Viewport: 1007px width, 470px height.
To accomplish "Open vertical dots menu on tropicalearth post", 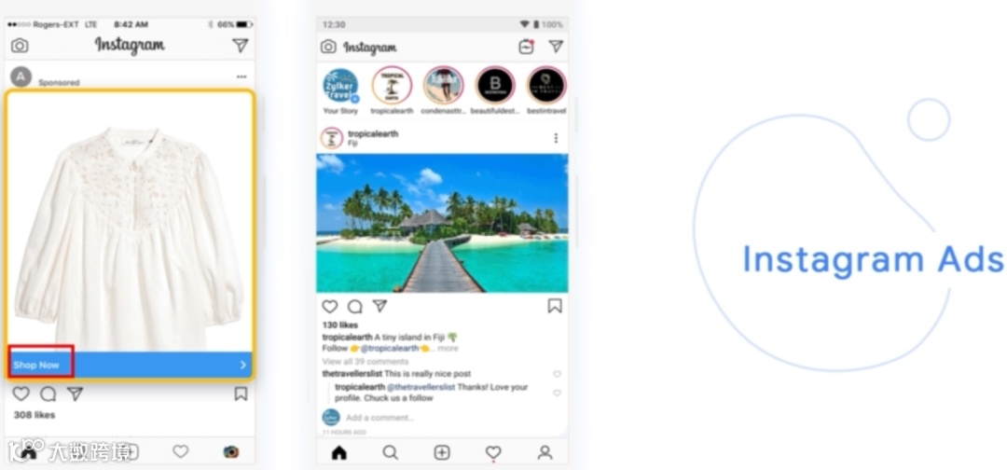I will tap(556, 138).
